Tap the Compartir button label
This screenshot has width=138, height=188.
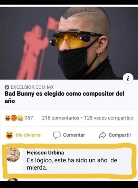coord(120,135)
